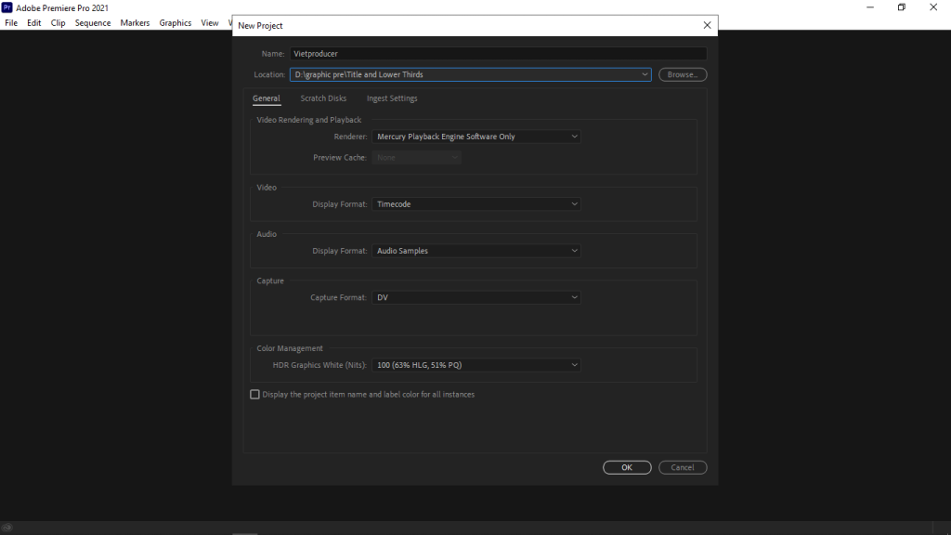The height and width of the screenshot is (535, 951).
Task: Cancel the New Project dialog
Action: (x=683, y=467)
